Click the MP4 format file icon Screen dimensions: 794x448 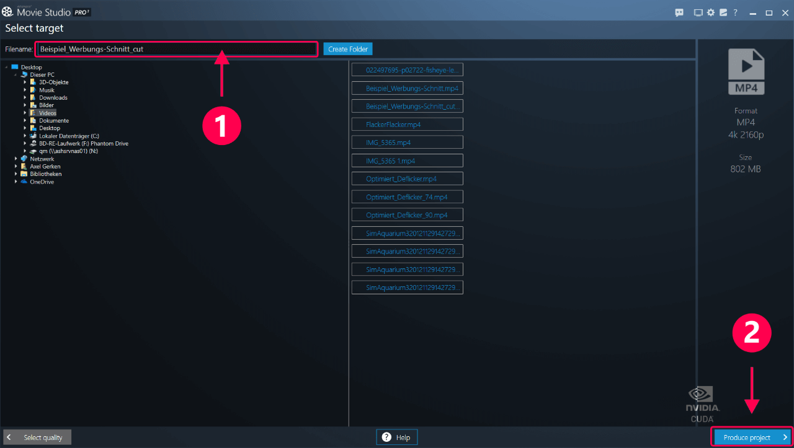(746, 72)
